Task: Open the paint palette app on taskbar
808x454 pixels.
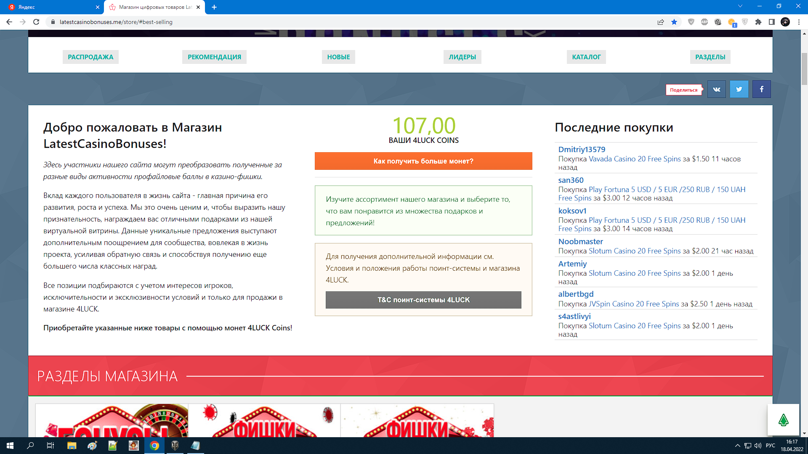Action: [92, 446]
